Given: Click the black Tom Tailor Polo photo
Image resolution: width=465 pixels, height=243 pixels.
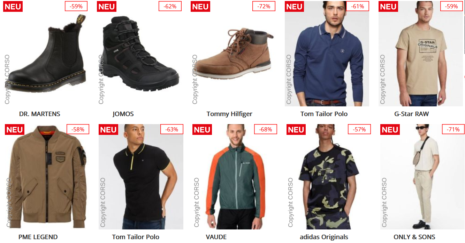Looking at the screenshot, I should pyautogui.click(x=141, y=177).
